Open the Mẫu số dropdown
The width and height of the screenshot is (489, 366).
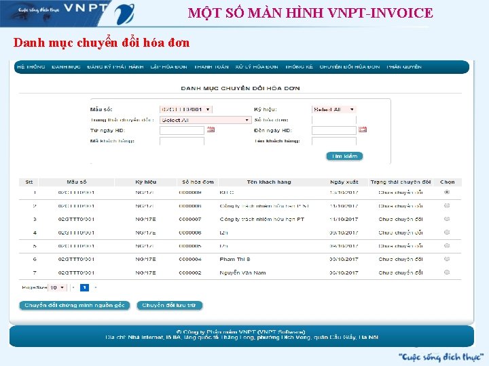tap(186, 110)
